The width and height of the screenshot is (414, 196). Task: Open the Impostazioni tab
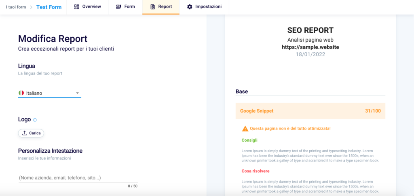click(204, 7)
